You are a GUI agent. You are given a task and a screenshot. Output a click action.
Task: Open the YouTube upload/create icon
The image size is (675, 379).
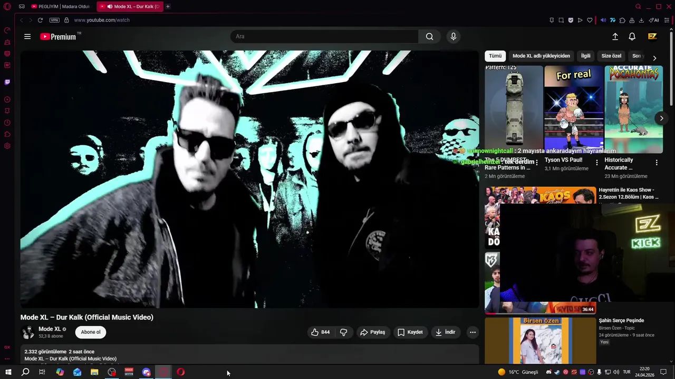pos(615,36)
